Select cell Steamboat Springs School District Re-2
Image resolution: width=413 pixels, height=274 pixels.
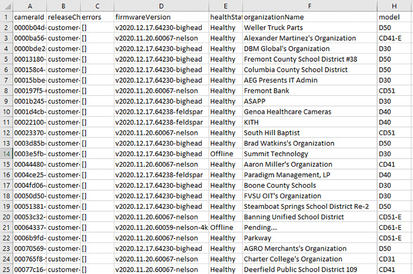coord(310,206)
